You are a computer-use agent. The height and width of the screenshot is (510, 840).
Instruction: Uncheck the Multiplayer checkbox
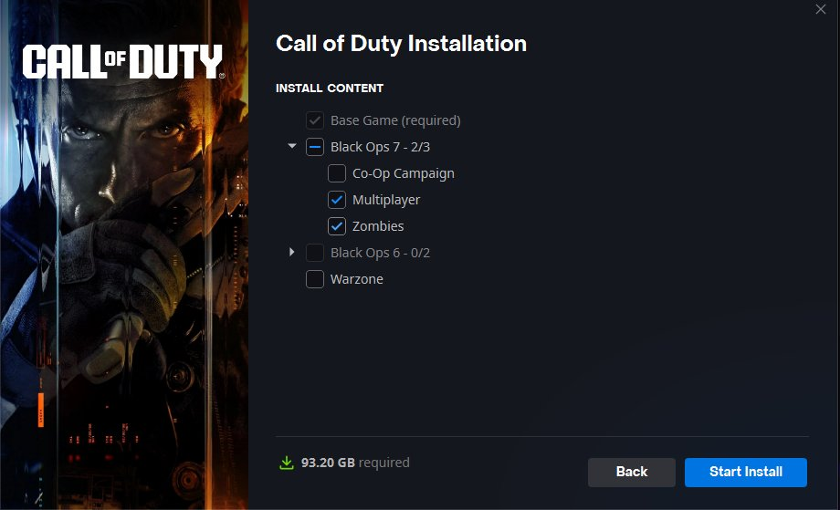(336, 200)
